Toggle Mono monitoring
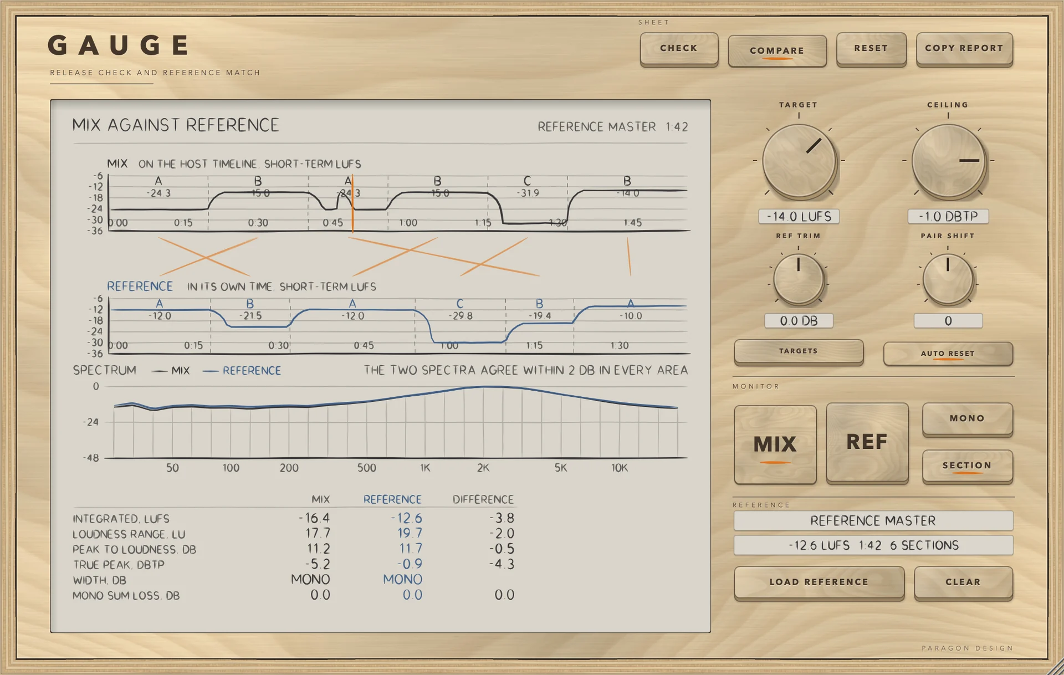Screen dimensions: 1064x675 967,418
